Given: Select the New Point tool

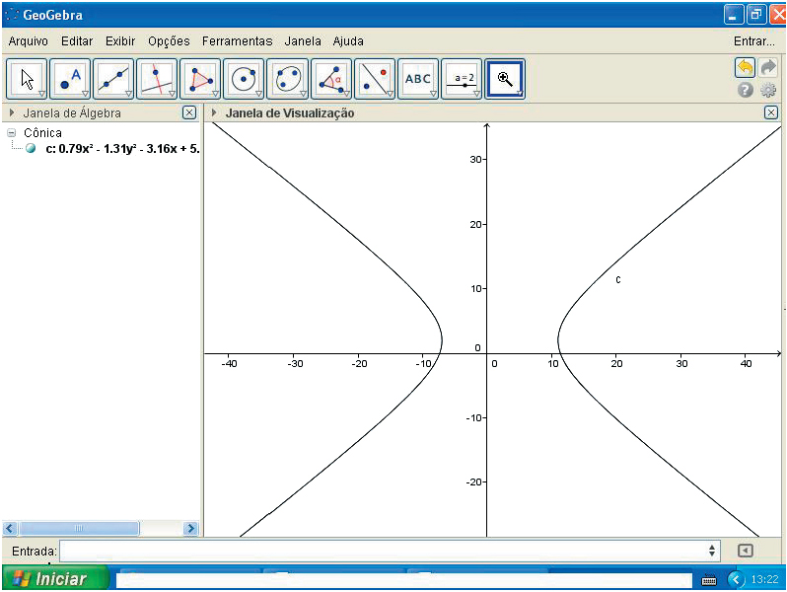Looking at the screenshot, I should [71, 79].
